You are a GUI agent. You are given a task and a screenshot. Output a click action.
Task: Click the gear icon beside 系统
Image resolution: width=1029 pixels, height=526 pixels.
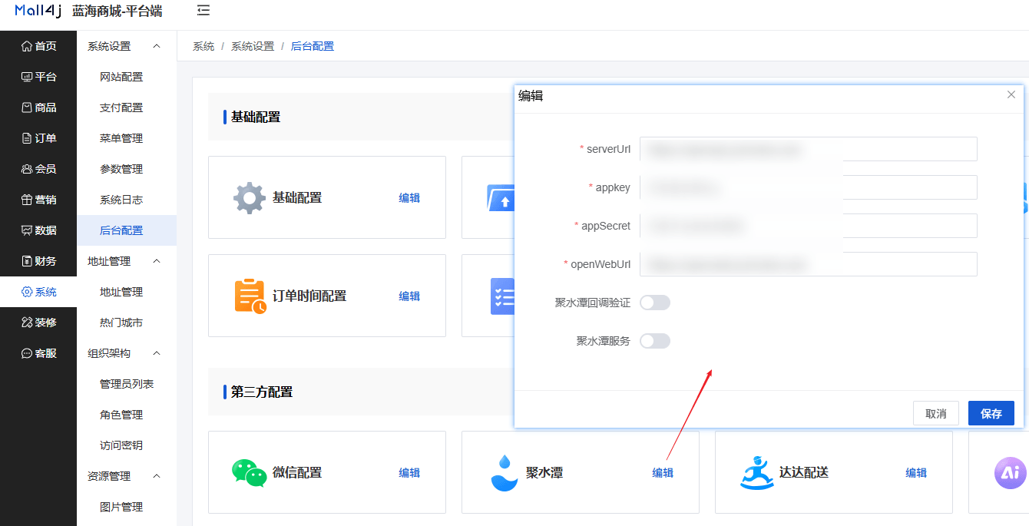point(27,292)
